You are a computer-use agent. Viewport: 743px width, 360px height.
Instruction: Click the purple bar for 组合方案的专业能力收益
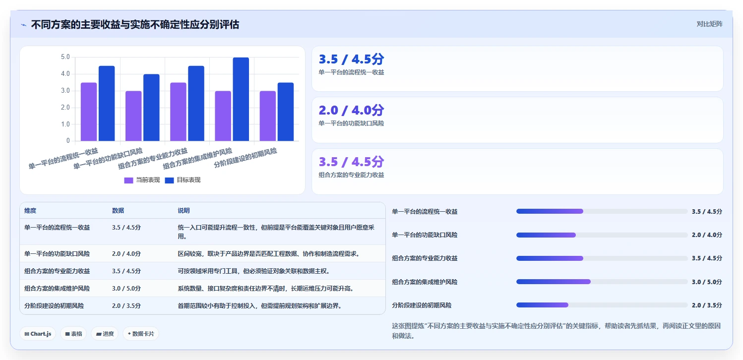tap(178, 112)
